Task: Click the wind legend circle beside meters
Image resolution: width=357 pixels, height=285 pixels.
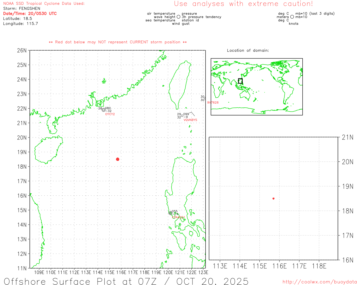Action: (x=292, y=17)
